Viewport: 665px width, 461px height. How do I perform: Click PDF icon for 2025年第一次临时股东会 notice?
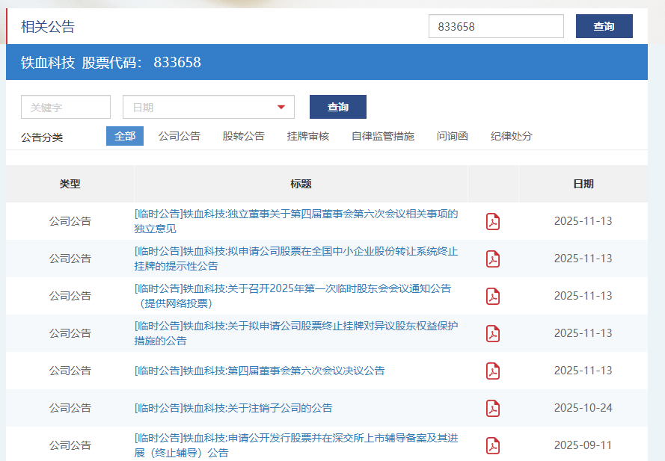(x=493, y=297)
